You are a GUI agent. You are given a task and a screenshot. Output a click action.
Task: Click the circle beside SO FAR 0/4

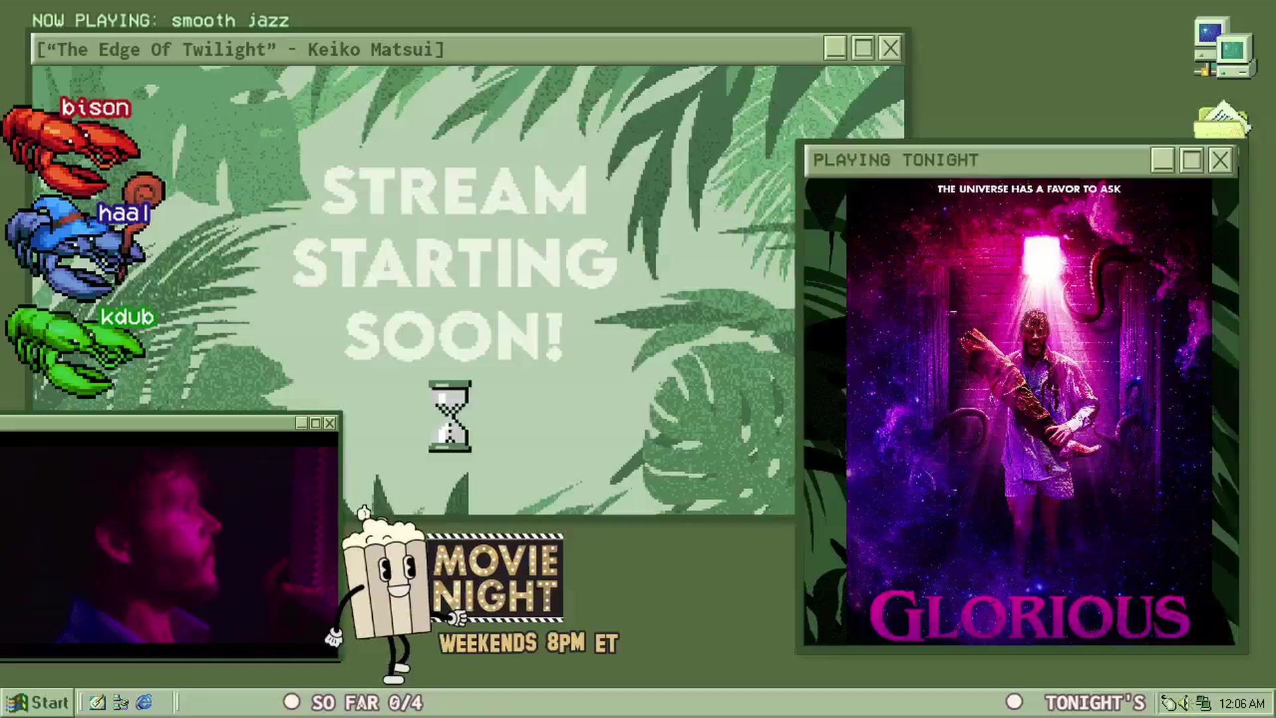point(292,702)
